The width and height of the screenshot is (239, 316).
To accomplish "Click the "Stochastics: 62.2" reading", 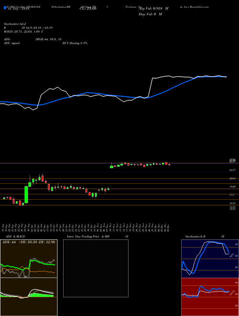I will (15, 24).
